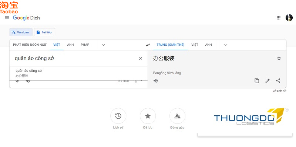Share the translation
The width and height of the screenshot is (296, 147).
(278, 81)
